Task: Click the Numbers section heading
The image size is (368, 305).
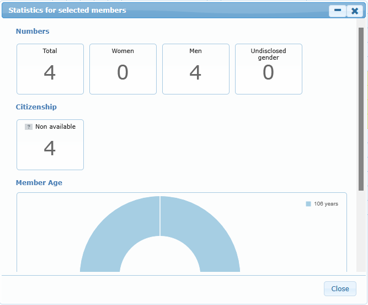Action: point(33,31)
